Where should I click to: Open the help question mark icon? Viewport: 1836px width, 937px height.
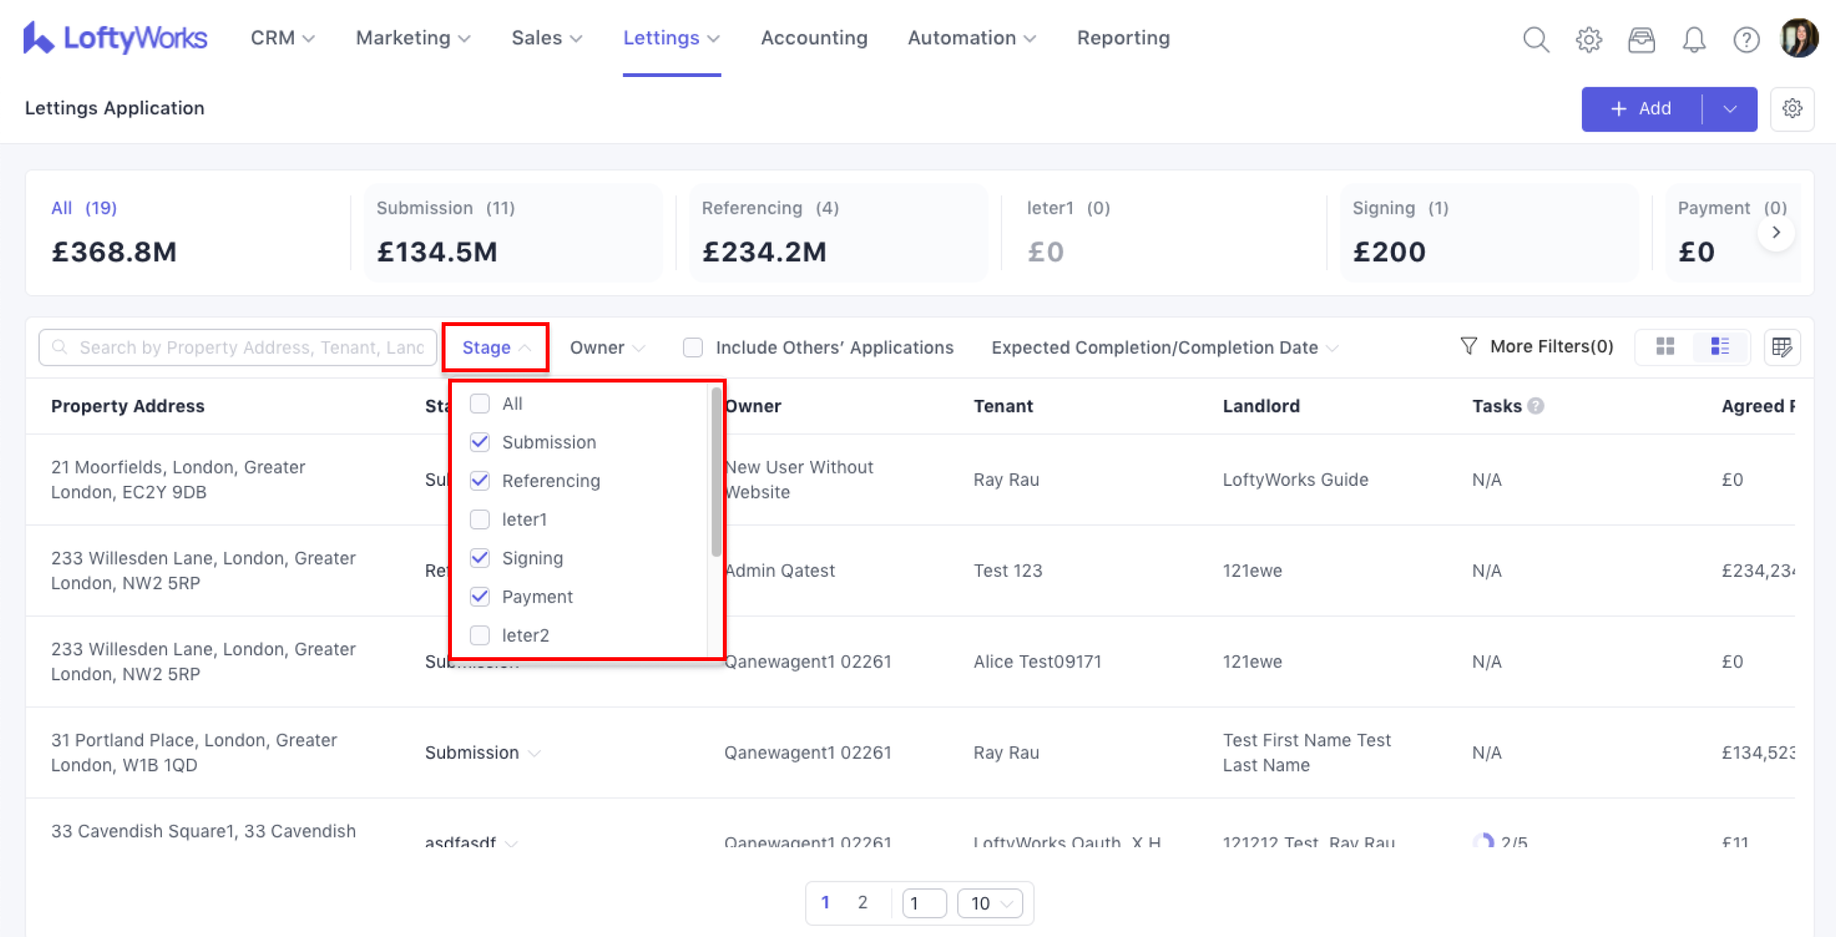(1745, 39)
